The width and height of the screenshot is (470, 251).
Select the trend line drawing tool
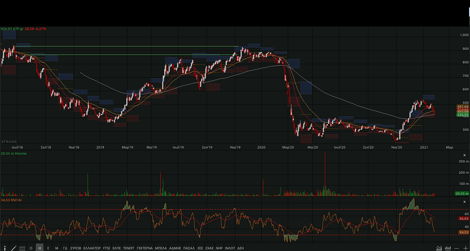click(x=14, y=248)
